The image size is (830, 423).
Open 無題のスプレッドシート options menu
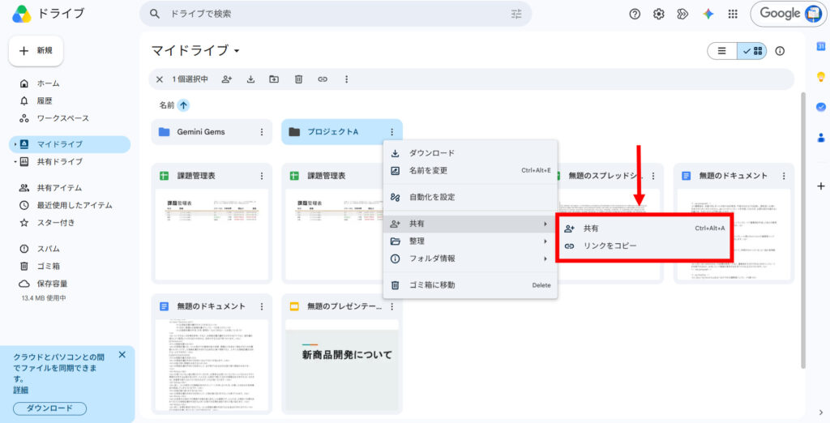tap(653, 176)
